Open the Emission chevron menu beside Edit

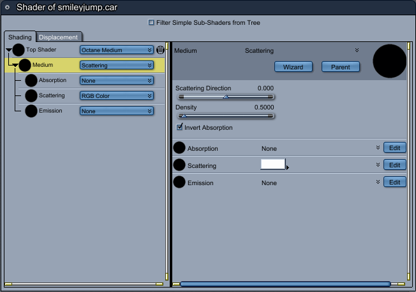coord(378,182)
